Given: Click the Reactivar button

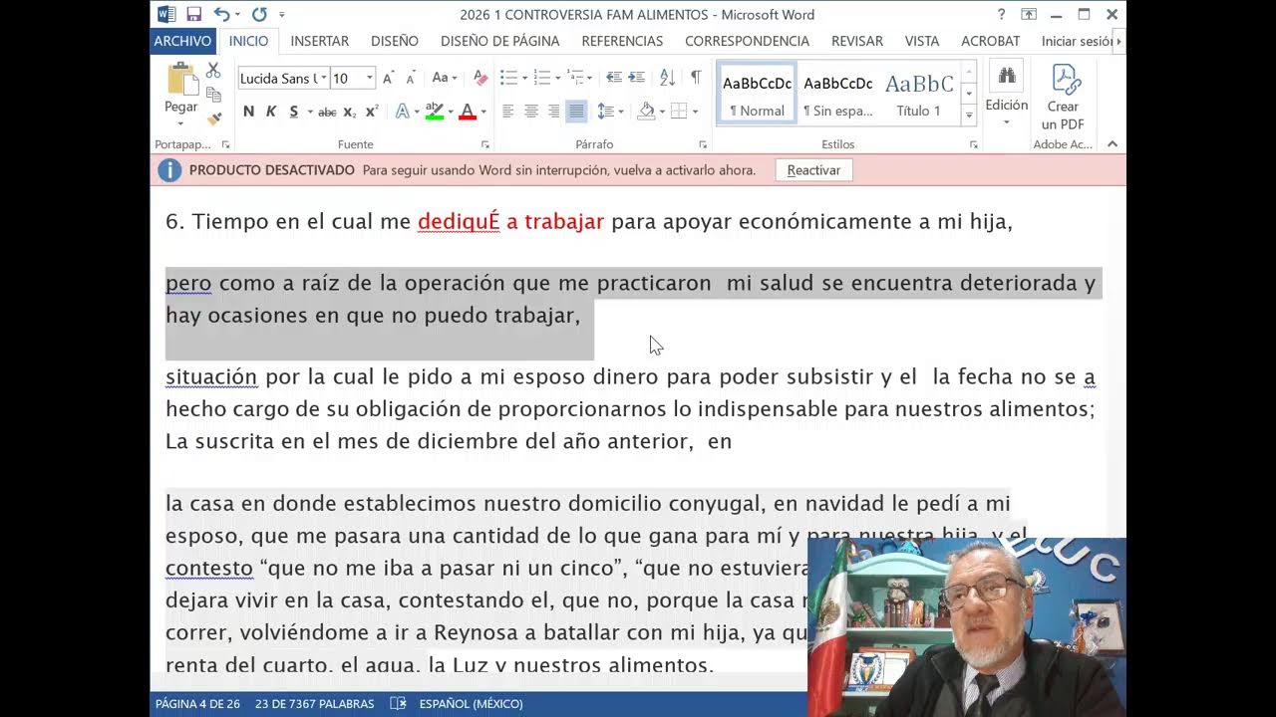Looking at the screenshot, I should (x=813, y=170).
